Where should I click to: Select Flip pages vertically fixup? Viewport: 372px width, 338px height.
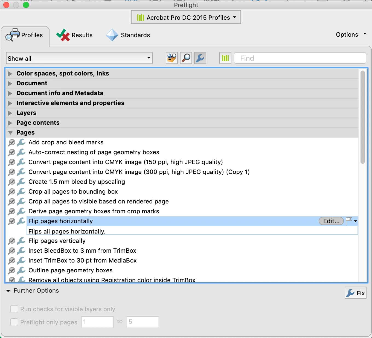57,241
